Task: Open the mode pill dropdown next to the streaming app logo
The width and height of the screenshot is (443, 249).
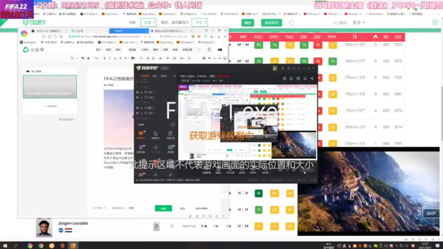Action: (164, 68)
